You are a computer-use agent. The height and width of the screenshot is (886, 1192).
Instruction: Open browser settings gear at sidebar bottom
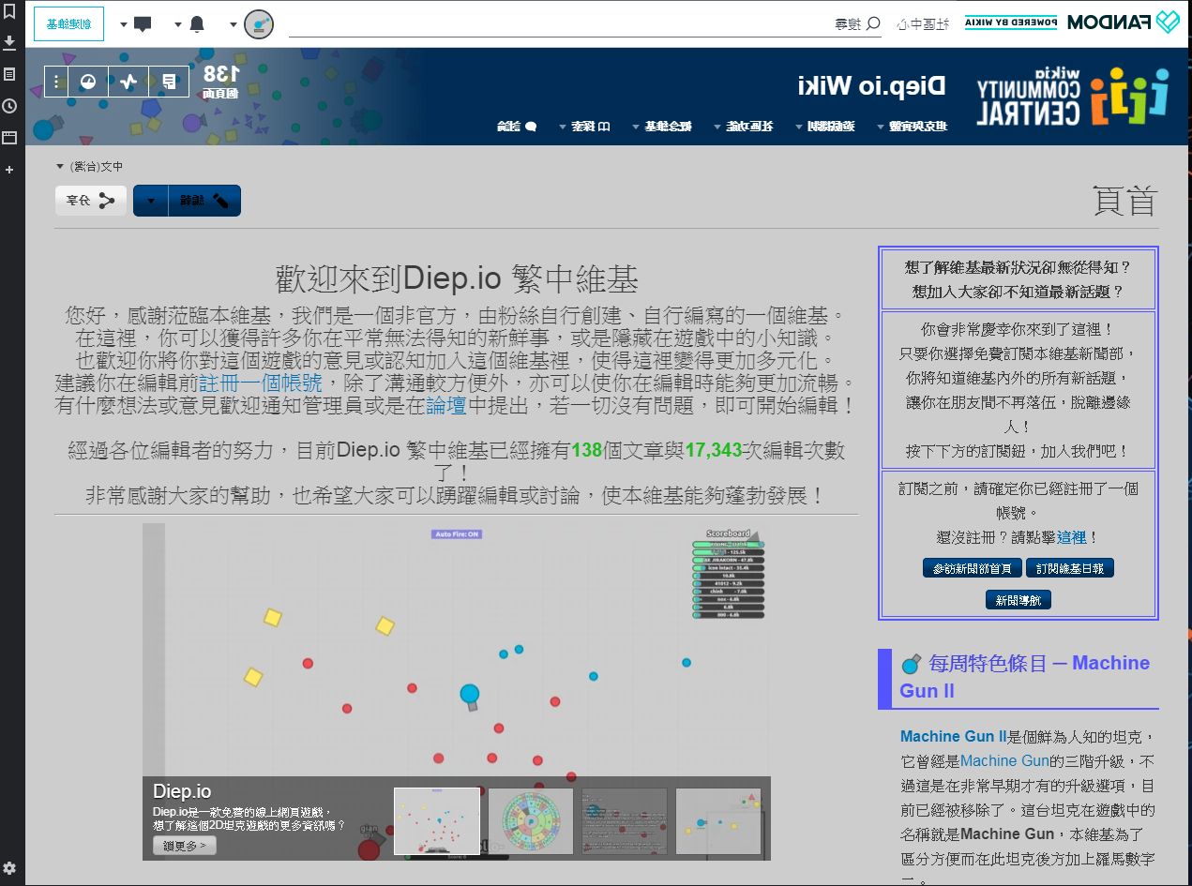[9, 867]
